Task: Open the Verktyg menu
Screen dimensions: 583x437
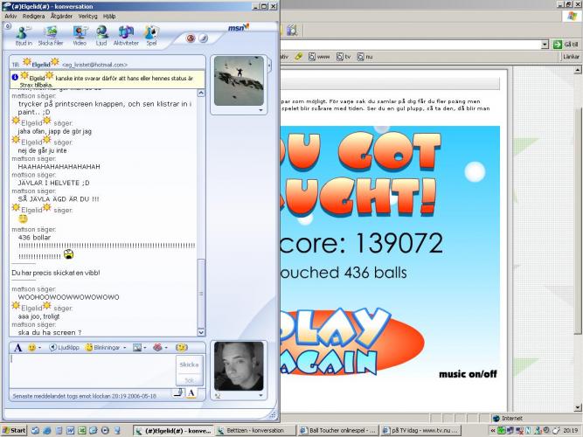Action: tap(87, 16)
